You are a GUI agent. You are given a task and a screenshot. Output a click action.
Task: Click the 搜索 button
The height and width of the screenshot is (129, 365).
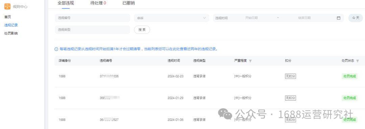[x=142, y=30]
